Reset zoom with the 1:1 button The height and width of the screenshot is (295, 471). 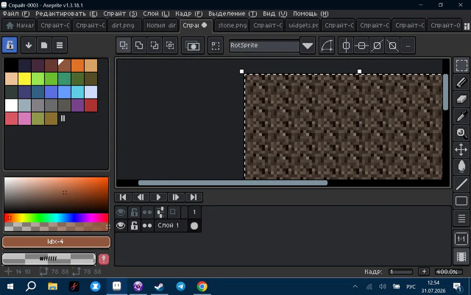tap(462, 239)
